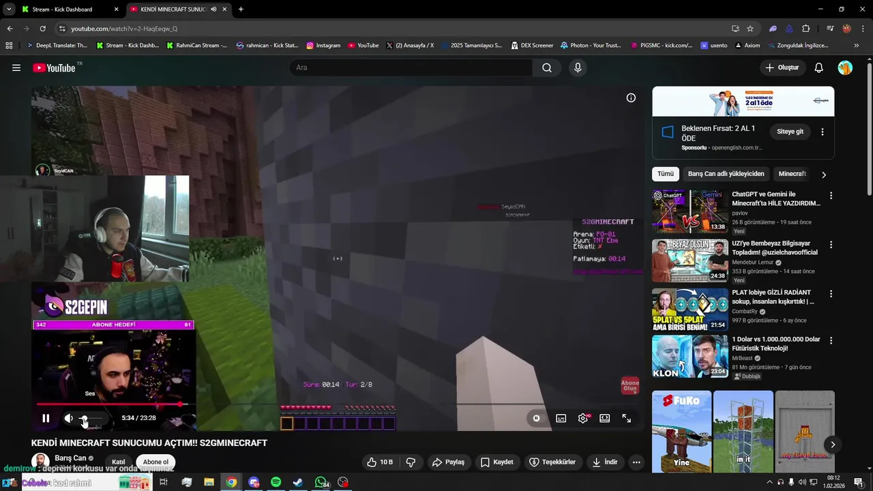Seek on the video progress bar
The image size is (873, 491).
[x=337, y=404]
